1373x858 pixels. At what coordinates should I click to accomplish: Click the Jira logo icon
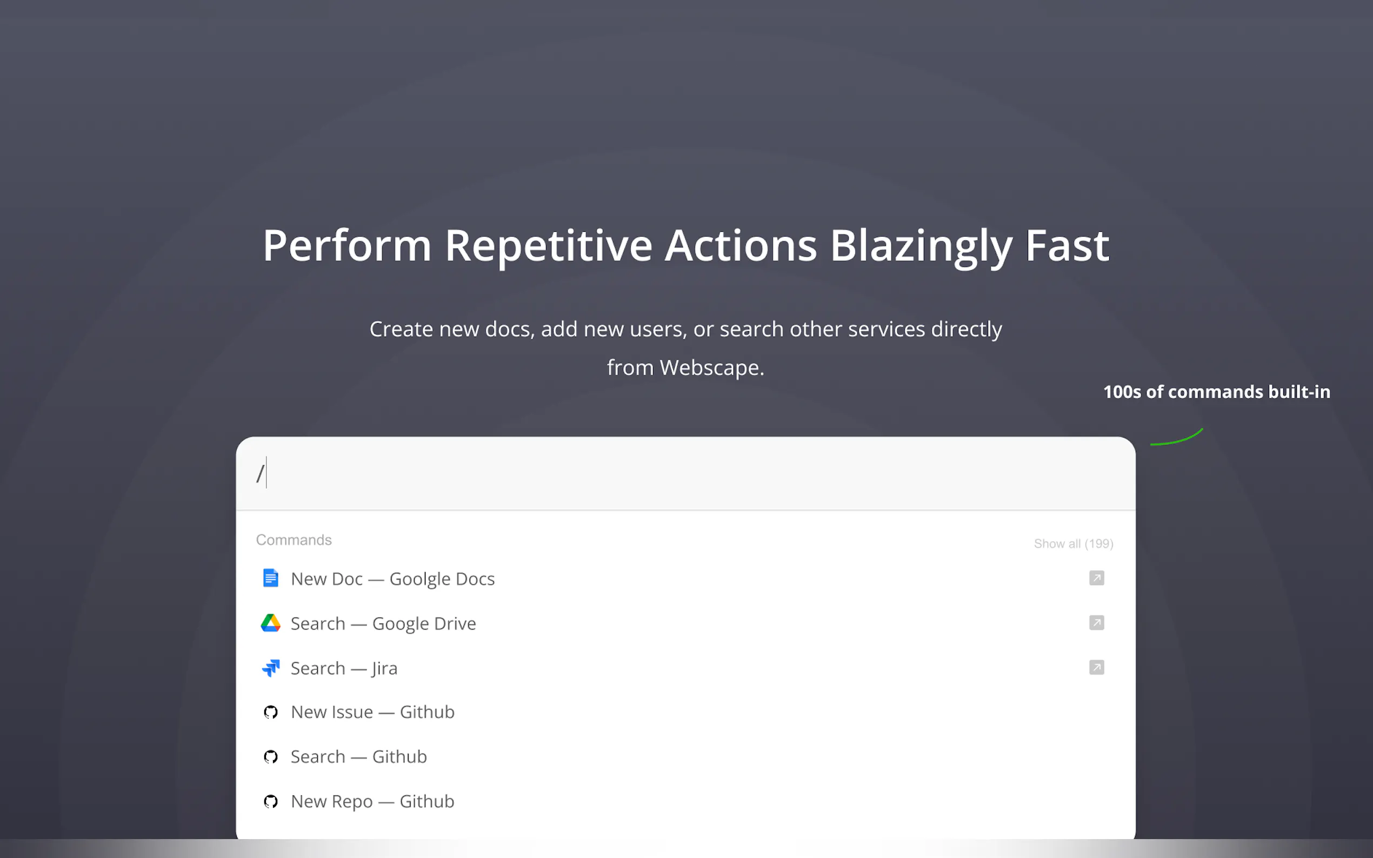pyautogui.click(x=271, y=668)
